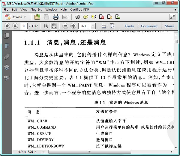
Task: Click the Delete page icon
Action: coord(102,17)
